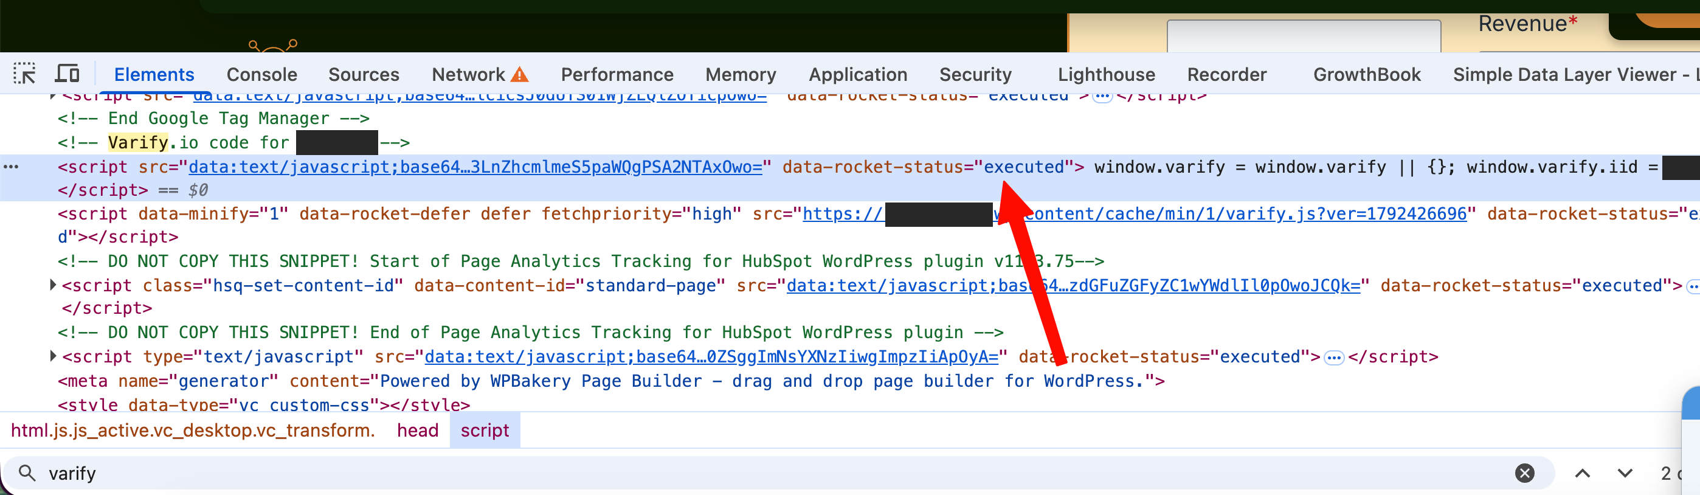The height and width of the screenshot is (495, 1700).
Task: Select the head breadcrumb
Action: (x=418, y=431)
